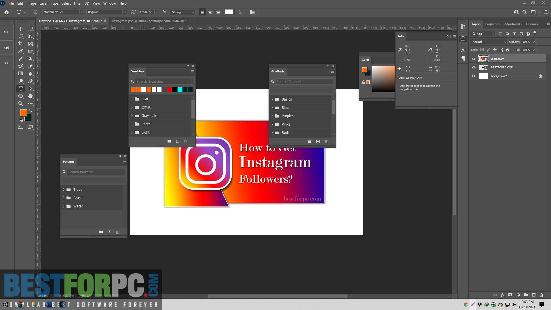Click the Search Swatches field
The image size is (551, 310).
pyautogui.click(x=164, y=82)
